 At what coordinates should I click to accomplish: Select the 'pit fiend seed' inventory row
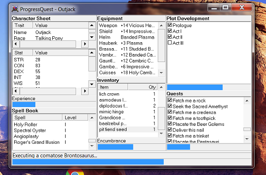127,129
